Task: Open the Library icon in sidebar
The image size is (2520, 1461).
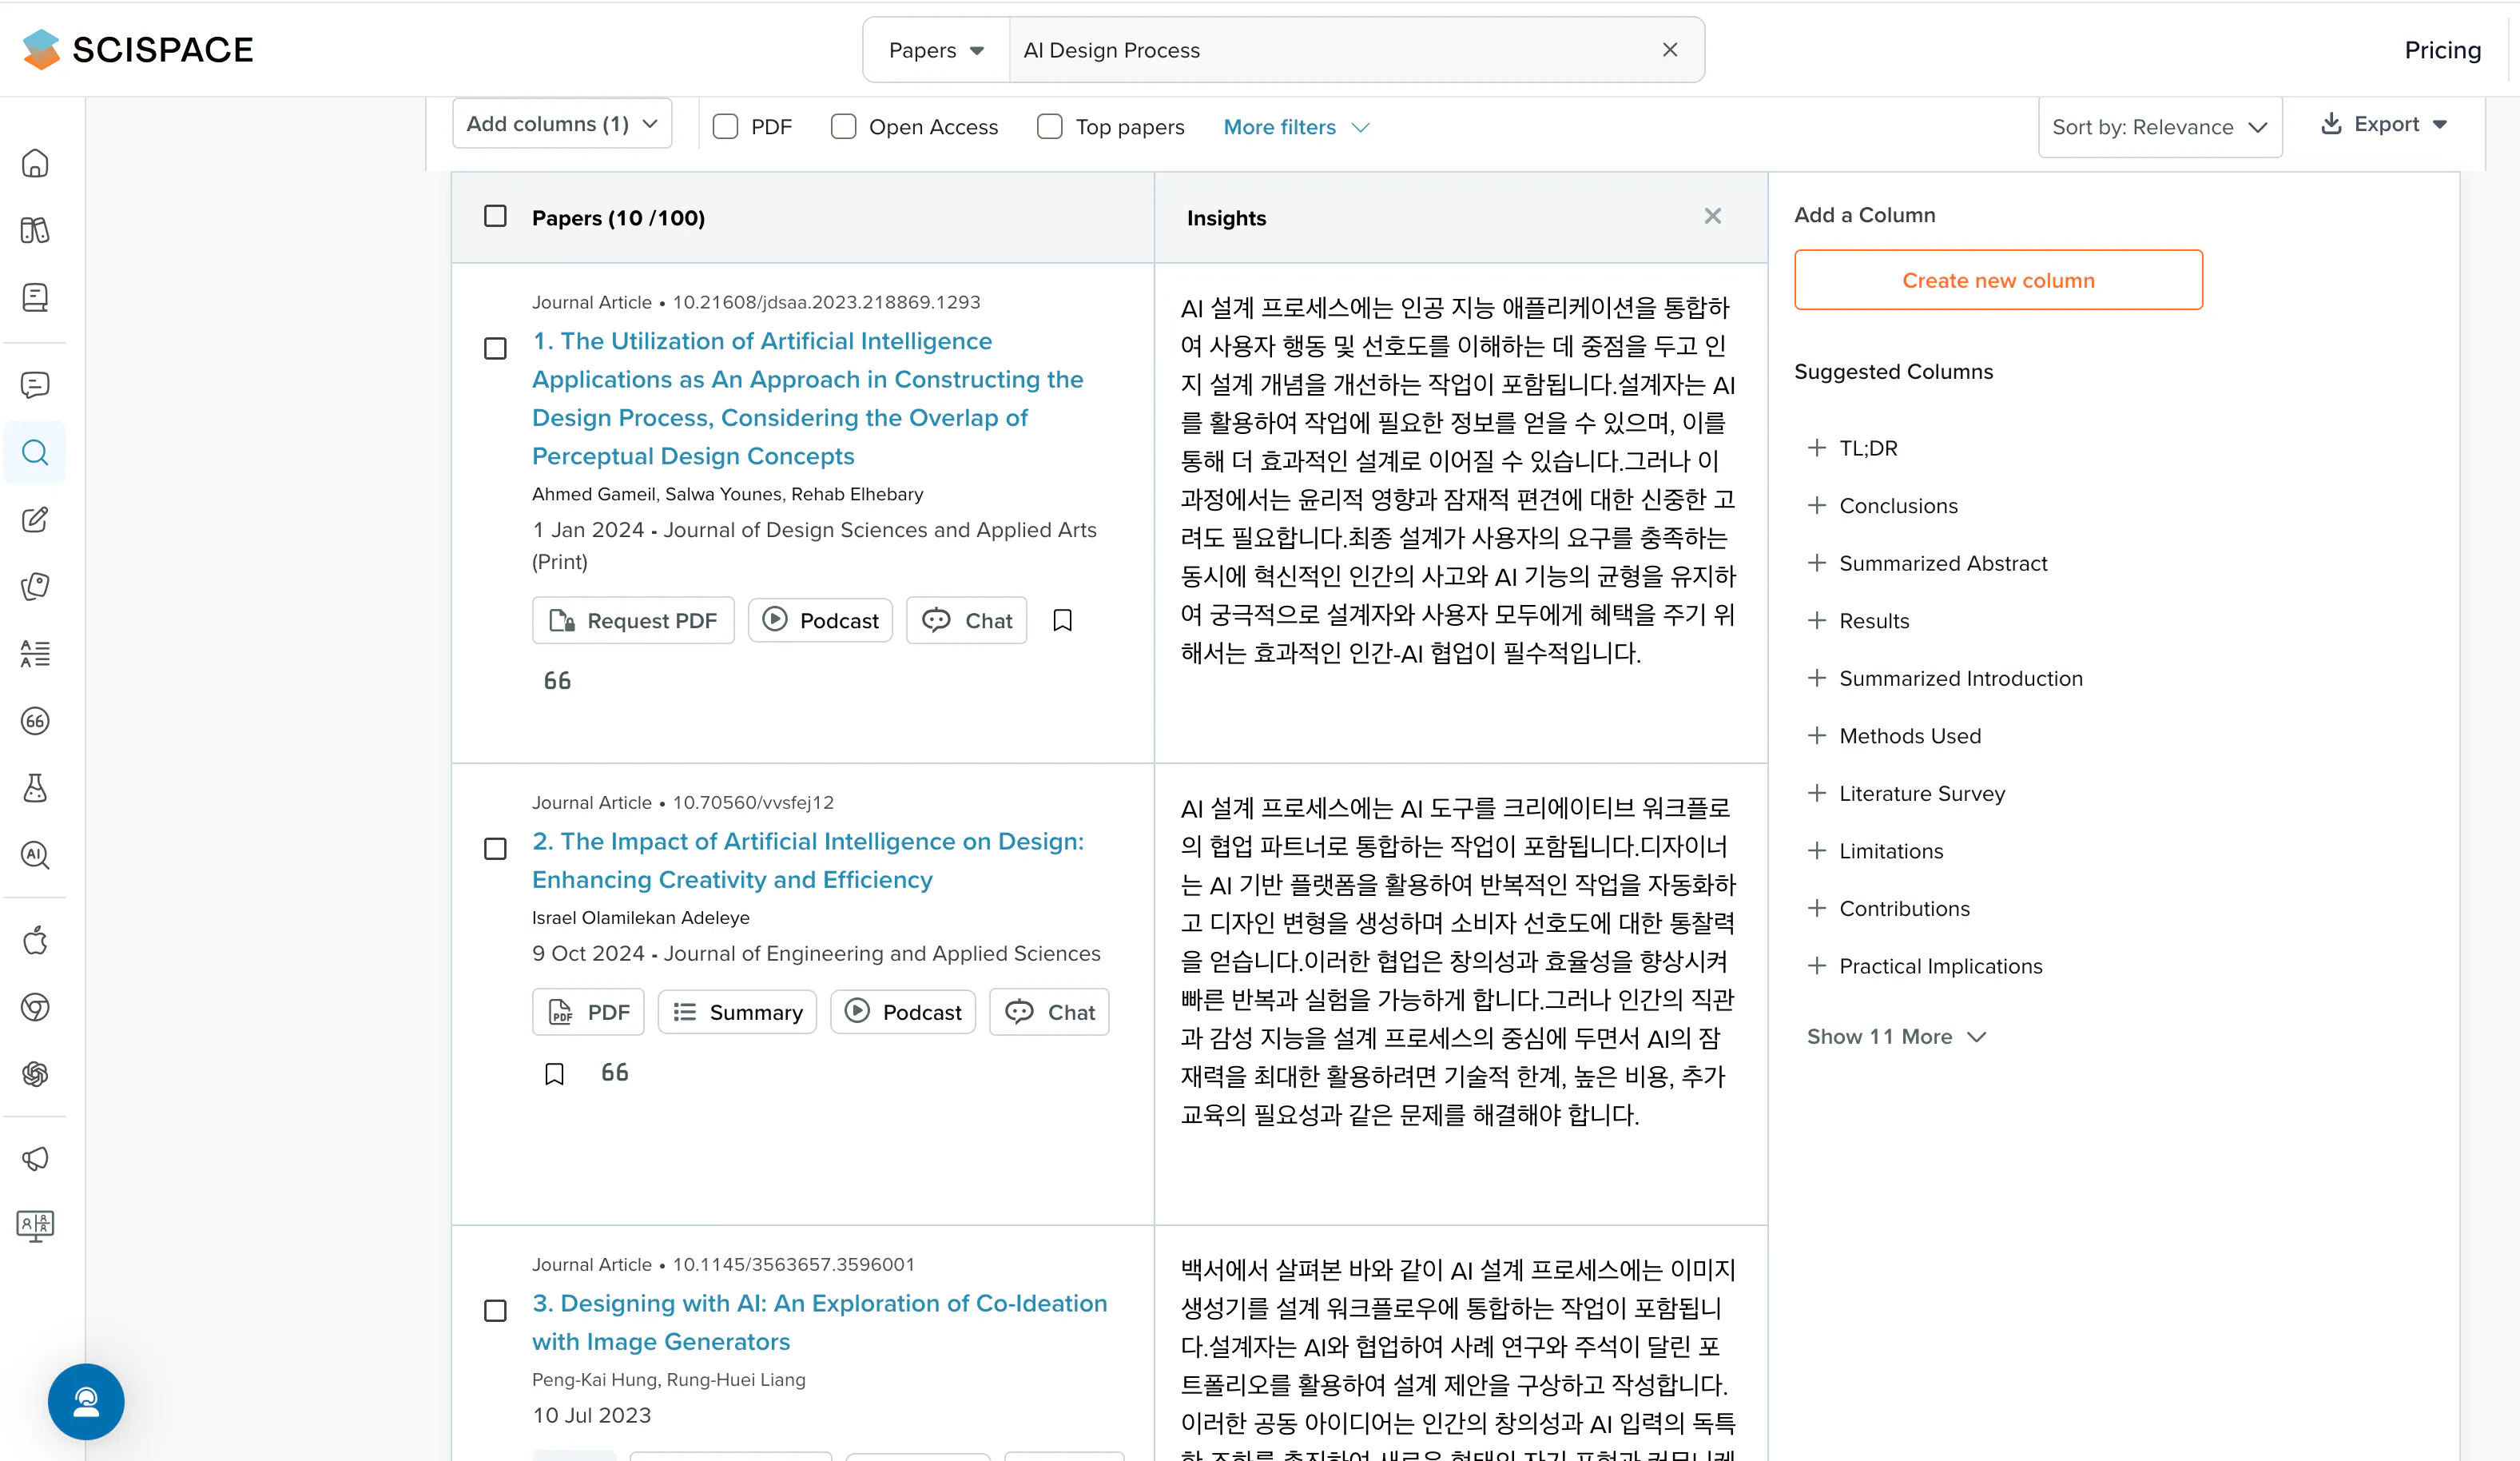Action: [x=35, y=229]
